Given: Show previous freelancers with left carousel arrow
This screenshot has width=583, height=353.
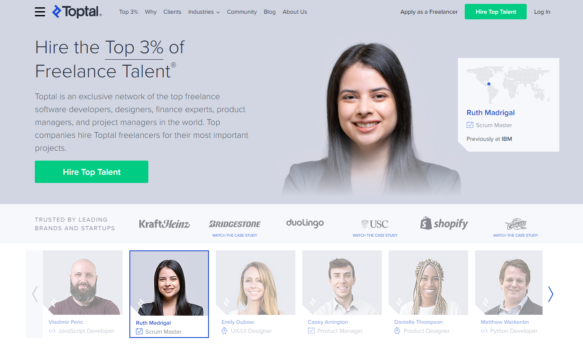Looking at the screenshot, I should [35, 294].
